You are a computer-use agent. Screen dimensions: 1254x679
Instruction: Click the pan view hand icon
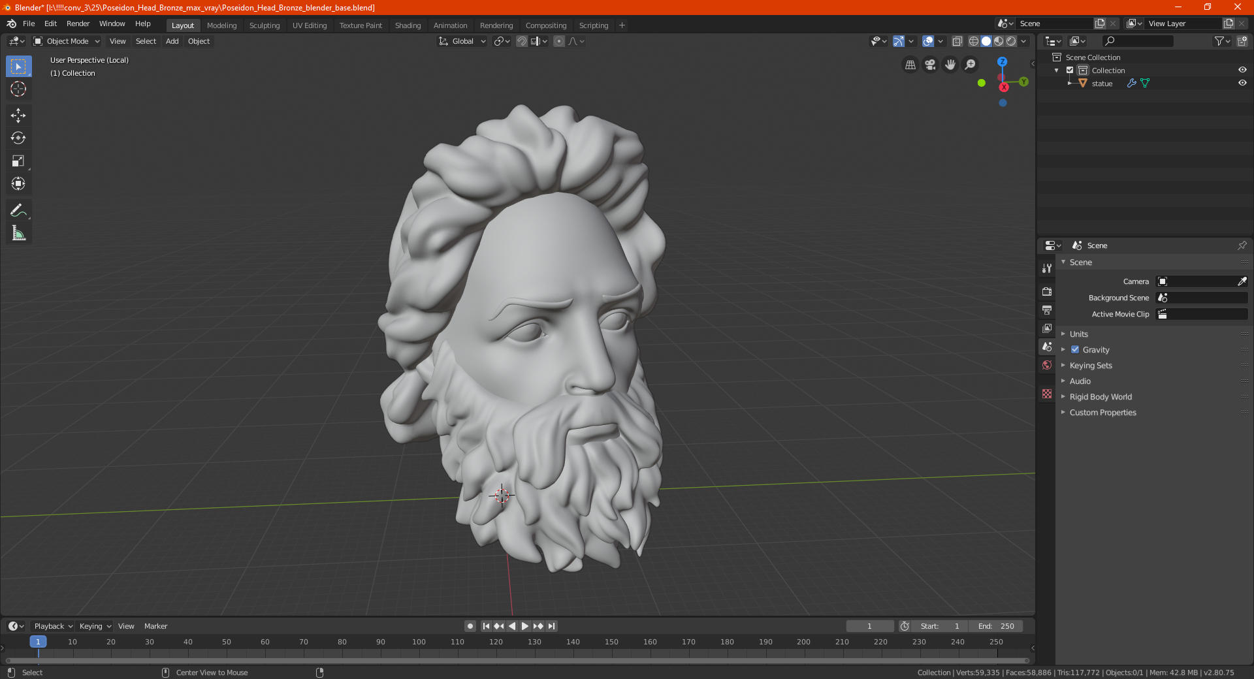pyautogui.click(x=950, y=65)
